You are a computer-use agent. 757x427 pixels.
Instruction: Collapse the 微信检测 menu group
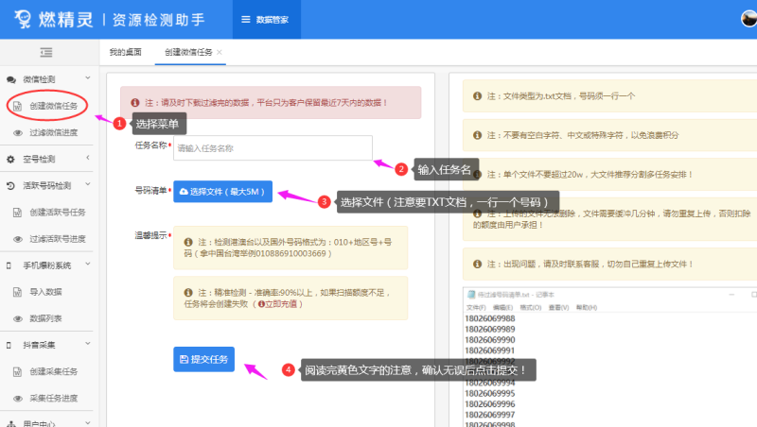coord(88,78)
